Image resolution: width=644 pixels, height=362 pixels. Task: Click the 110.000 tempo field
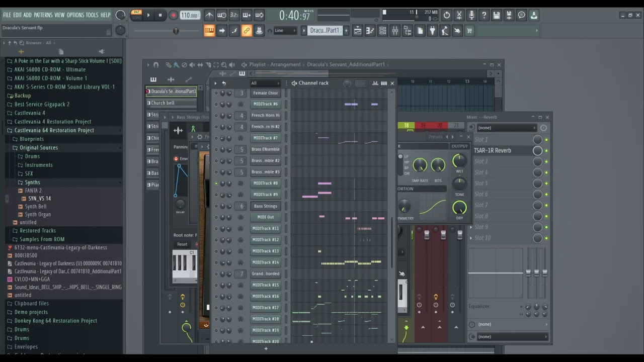(x=190, y=16)
